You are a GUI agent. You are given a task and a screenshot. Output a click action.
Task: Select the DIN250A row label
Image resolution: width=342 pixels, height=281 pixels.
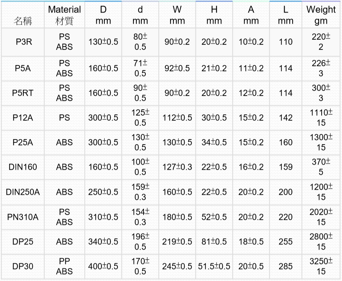(x=23, y=192)
